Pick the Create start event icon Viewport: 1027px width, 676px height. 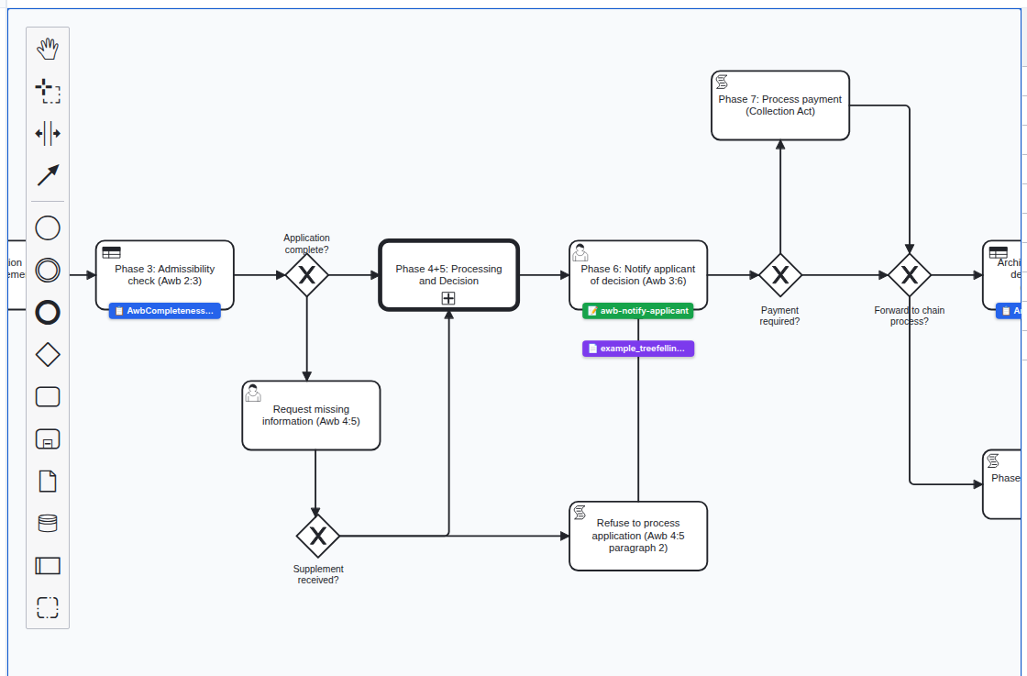tap(48, 227)
